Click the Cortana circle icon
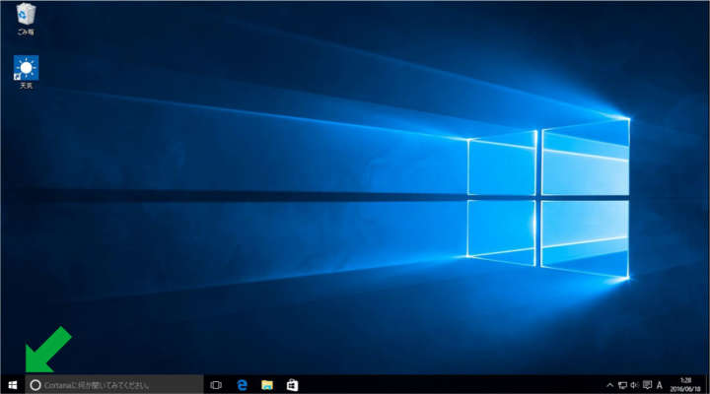The width and height of the screenshot is (710, 394). pos(35,385)
